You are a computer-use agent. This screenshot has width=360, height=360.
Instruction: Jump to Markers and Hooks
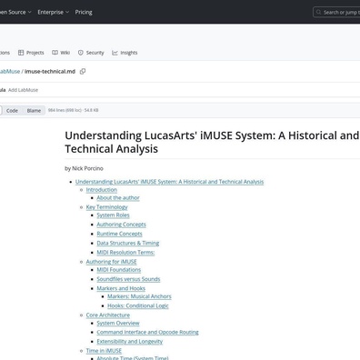coord(121,288)
